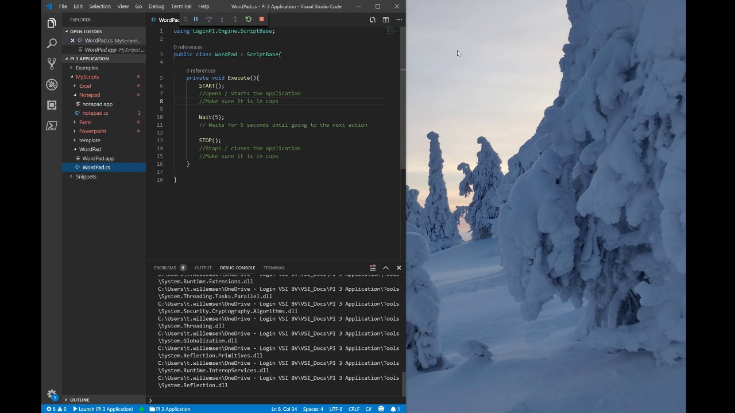Switch to the Terminal panel tab
The height and width of the screenshot is (413, 735).
click(274, 268)
